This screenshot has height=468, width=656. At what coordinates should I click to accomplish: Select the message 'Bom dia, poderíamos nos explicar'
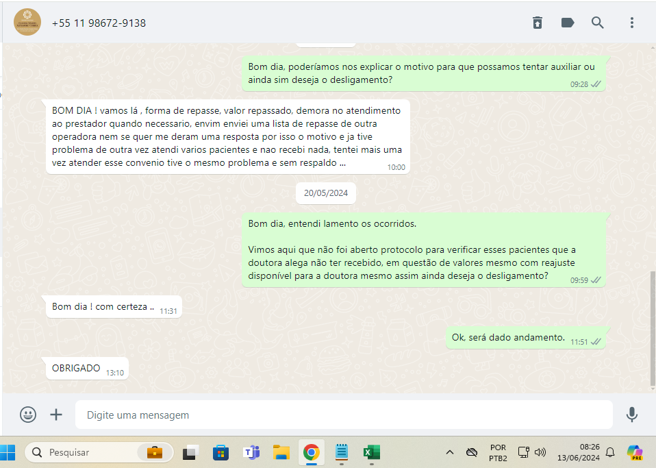[x=424, y=73]
